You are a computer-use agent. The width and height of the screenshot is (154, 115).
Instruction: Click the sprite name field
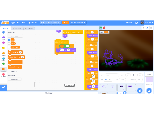[x=112, y=75]
